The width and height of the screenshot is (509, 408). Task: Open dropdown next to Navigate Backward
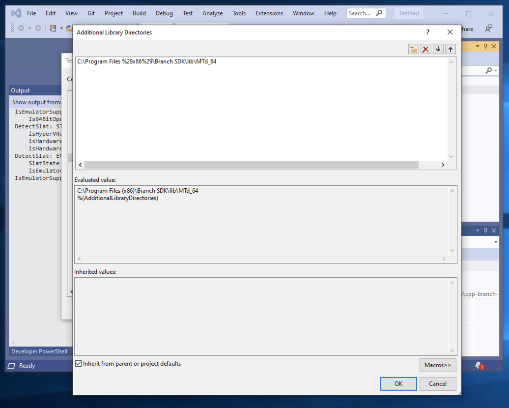tap(29, 28)
